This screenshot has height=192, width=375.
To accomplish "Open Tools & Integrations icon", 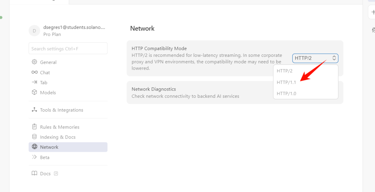I will pyautogui.click(x=34, y=110).
